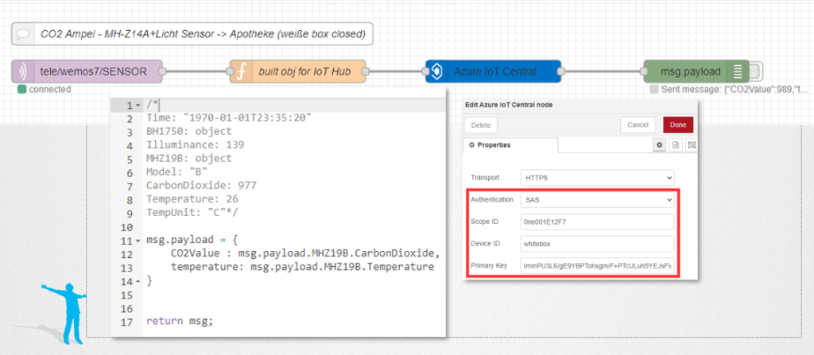Click the 'CO2Value : msg.payload.MHZ19B.CarbonDioxide' line

pos(305,254)
